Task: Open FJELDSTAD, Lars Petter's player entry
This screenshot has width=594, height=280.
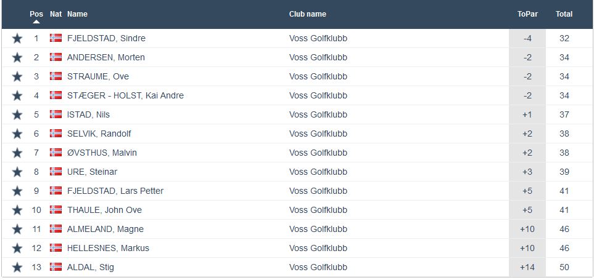Action: [115, 191]
